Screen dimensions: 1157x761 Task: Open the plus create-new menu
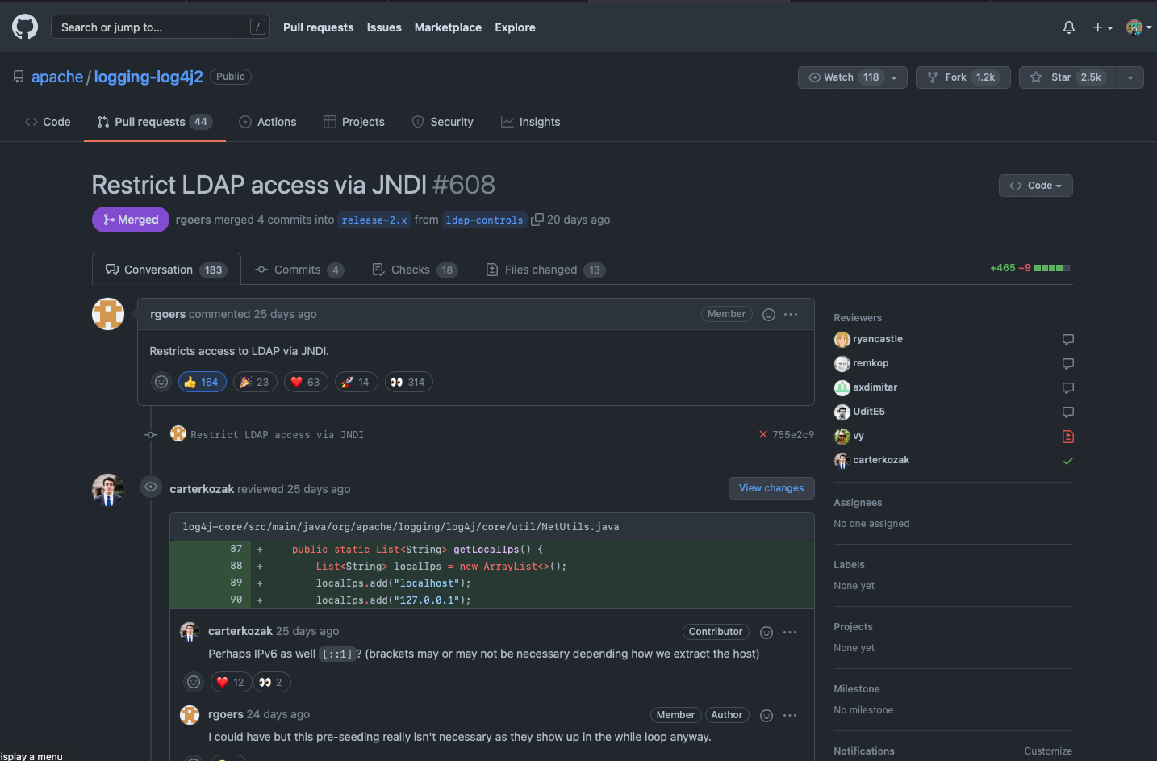point(1102,27)
